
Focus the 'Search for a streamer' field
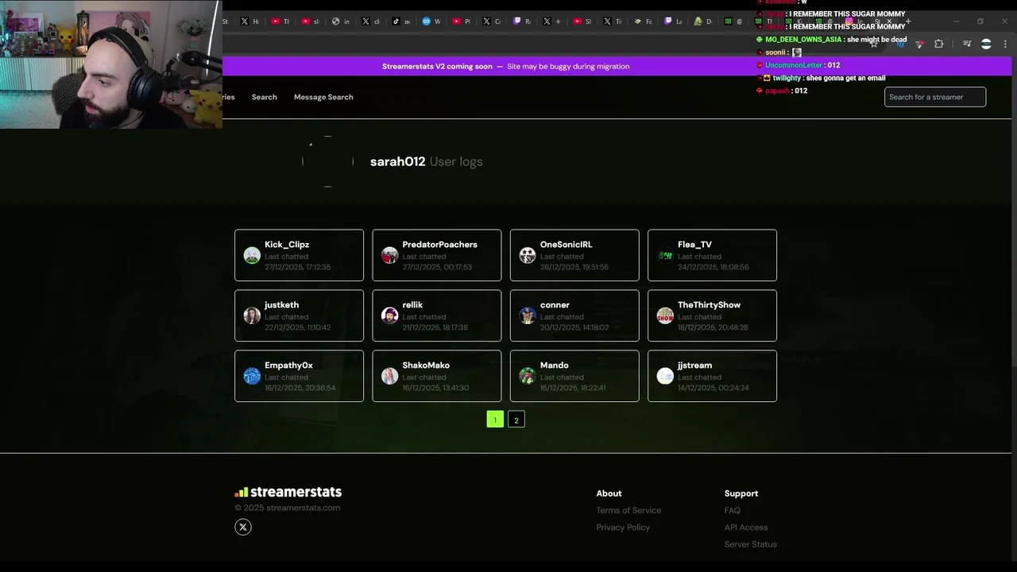click(x=935, y=97)
